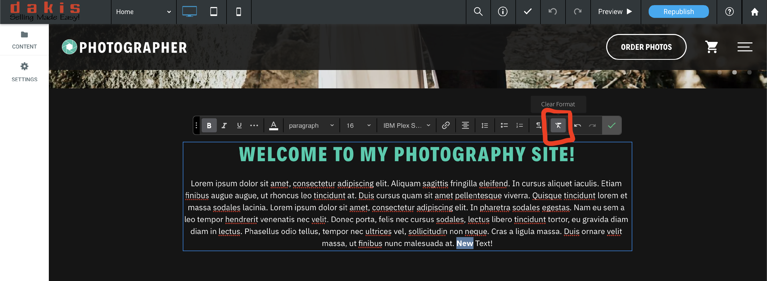Viewport: 767px width, 281px height.
Task: Click the shopping cart icon
Action: 712,47
